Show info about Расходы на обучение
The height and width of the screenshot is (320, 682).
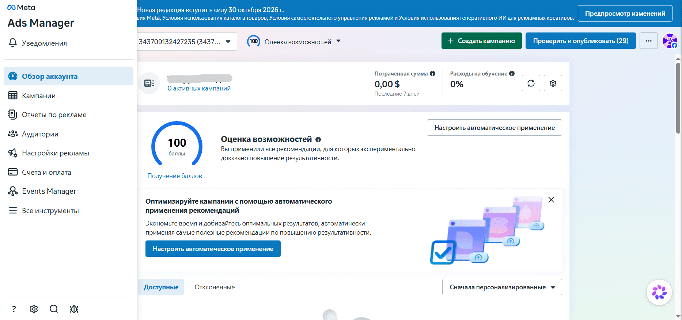coord(512,74)
